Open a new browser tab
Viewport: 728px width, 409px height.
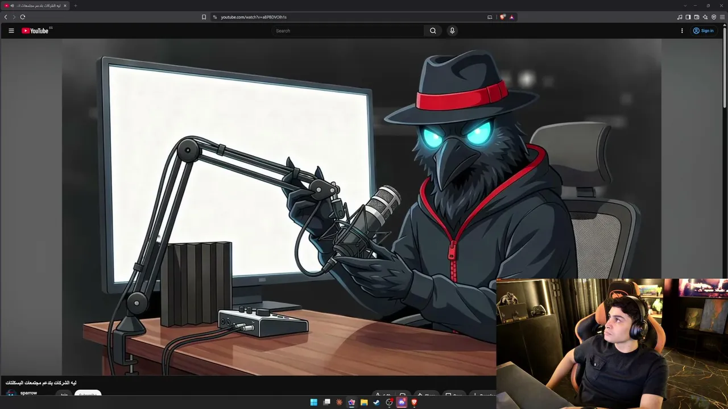click(x=75, y=6)
